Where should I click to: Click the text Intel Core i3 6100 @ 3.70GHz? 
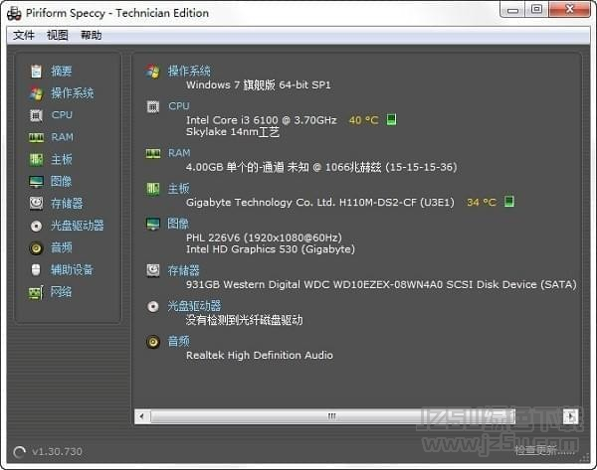(262, 120)
